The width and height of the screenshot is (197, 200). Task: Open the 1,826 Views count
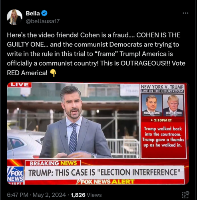tap(86, 195)
